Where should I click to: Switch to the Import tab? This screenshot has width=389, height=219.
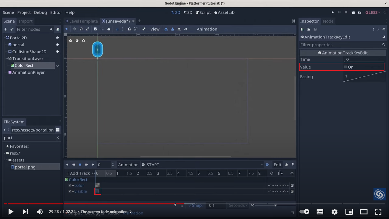[26, 21]
